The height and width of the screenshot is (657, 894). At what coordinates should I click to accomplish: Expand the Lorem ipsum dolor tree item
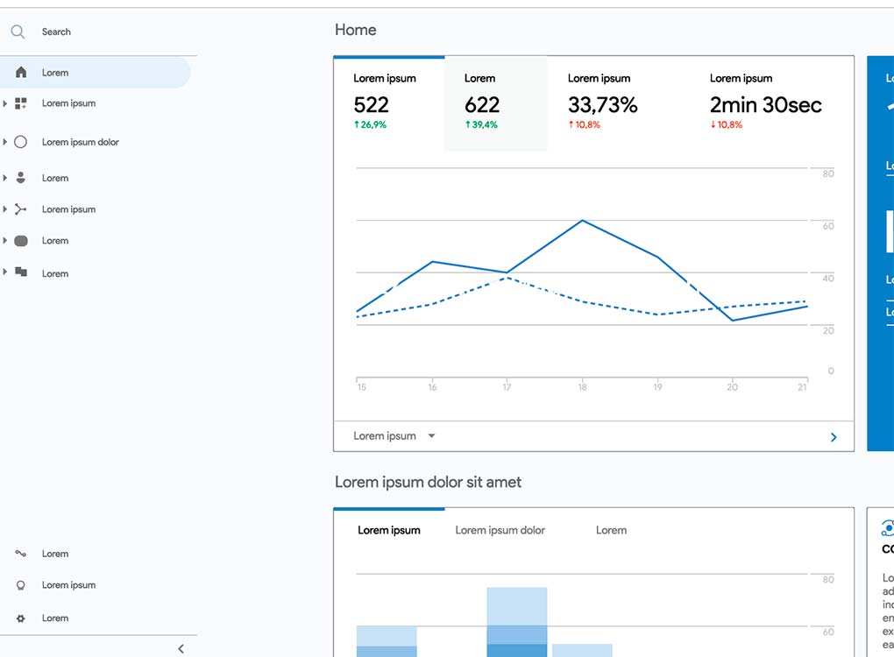(5, 142)
